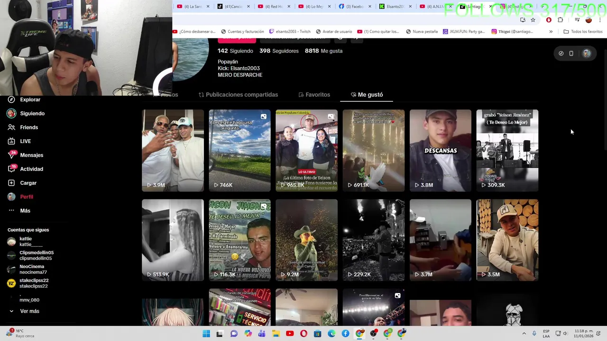Click the profile avatar in floating toolbar
Screen dimensions: 607x341
(587, 54)
